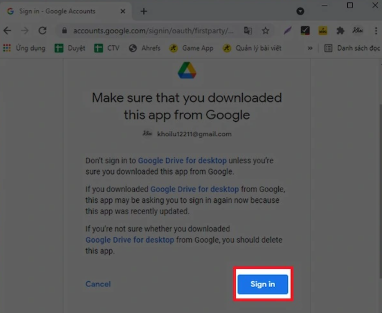Click the Google Drive logo
Image resolution: width=382 pixels, height=313 pixels.
pos(186,70)
